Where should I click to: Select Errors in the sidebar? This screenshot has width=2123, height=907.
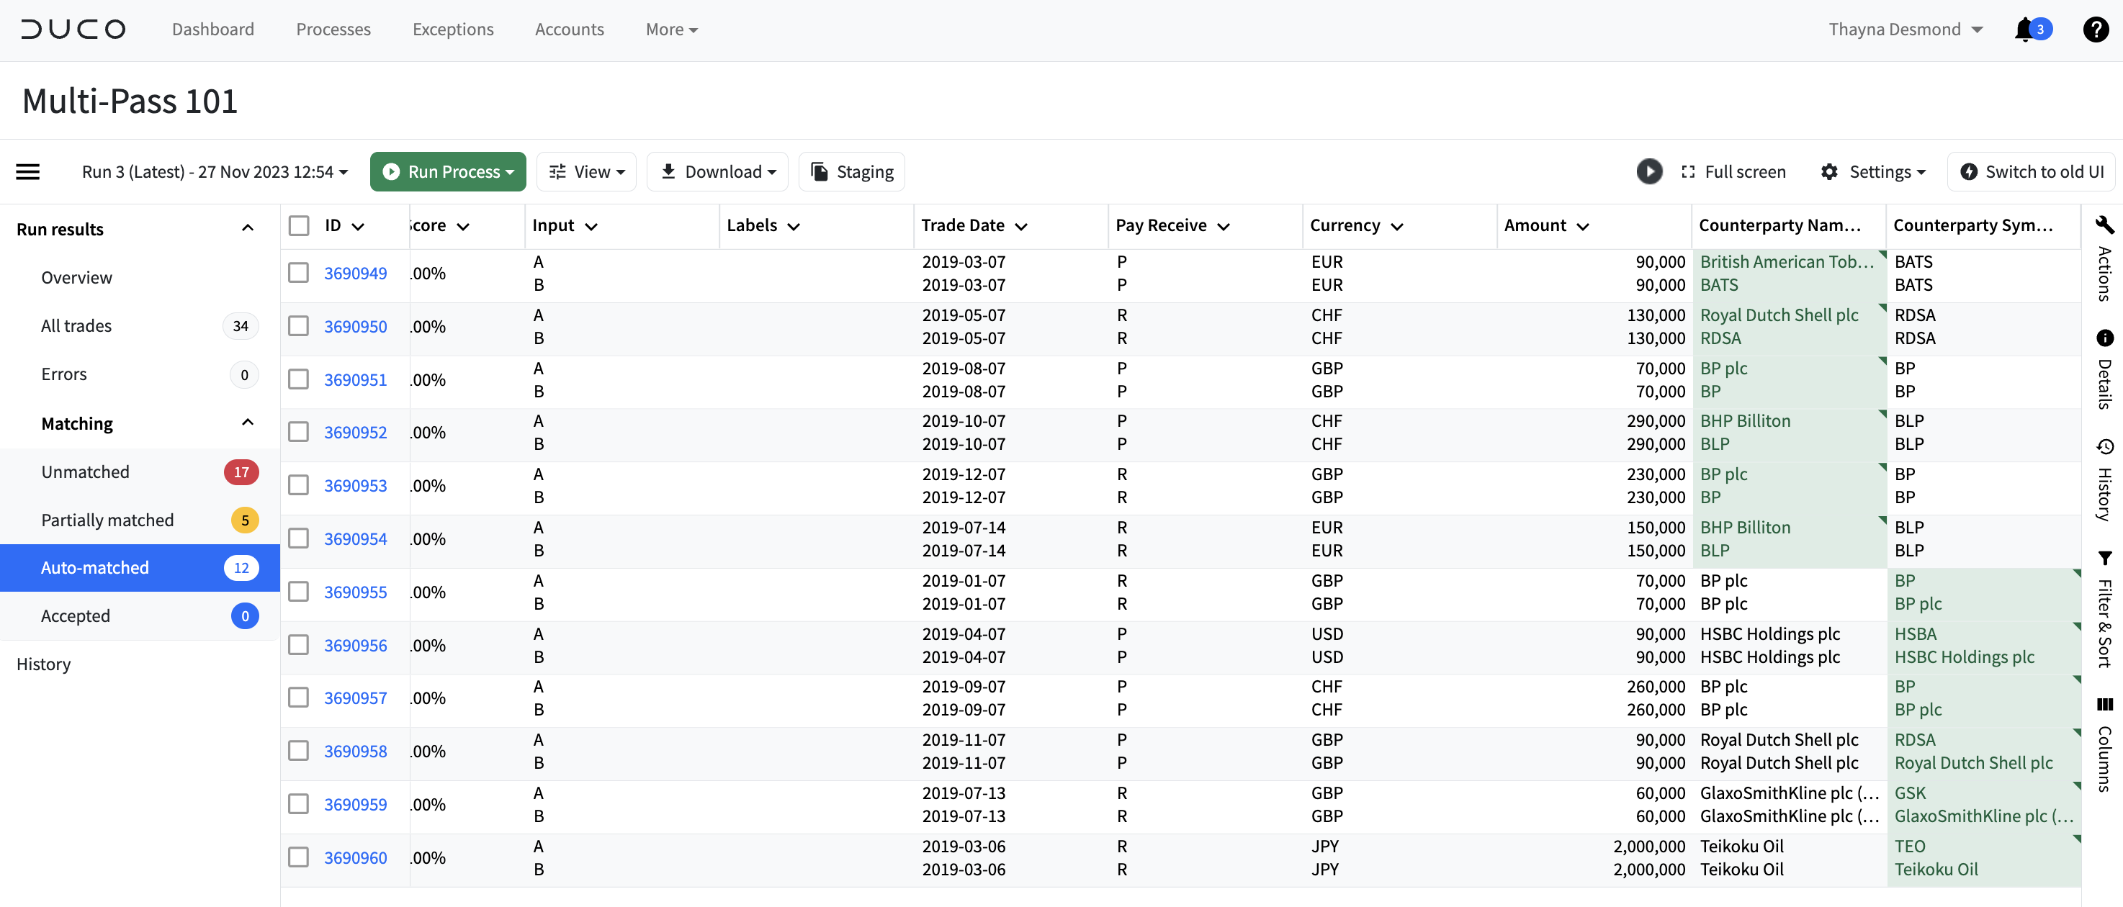(x=140, y=375)
